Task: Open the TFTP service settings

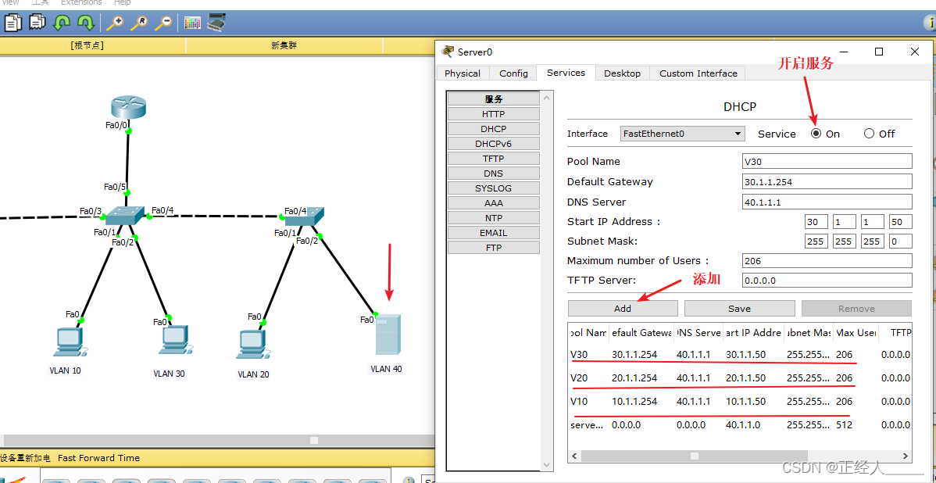Action: point(493,158)
